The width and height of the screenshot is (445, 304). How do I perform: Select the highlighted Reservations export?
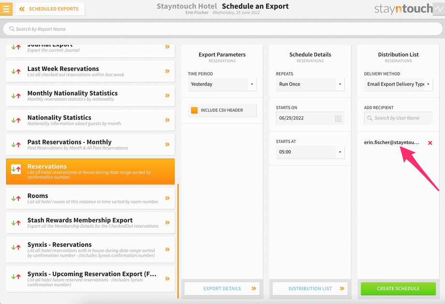pos(90,171)
